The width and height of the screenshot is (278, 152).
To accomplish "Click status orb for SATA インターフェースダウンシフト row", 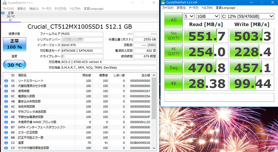I will pyautogui.click(x=6, y=127).
